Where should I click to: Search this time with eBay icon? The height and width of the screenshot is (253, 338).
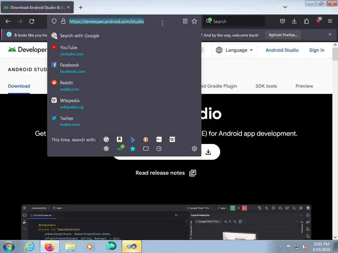(x=159, y=139)
